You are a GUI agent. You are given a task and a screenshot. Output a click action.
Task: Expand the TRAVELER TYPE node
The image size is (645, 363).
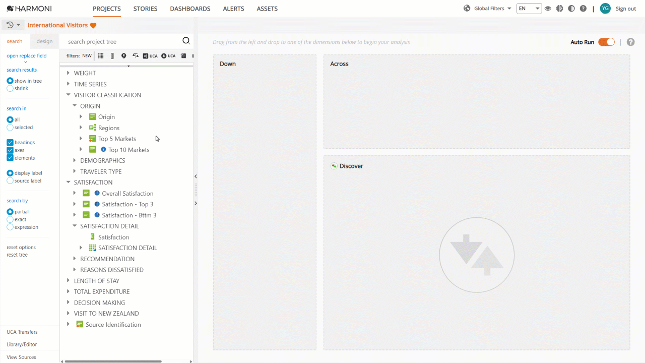[x=75, y=171]
